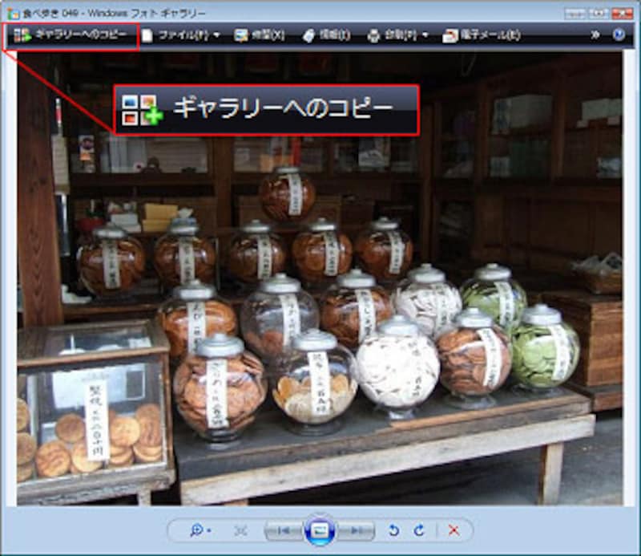This screenshot has height=556, width=641.
Task: Open Help with the blue question icon
Action: 619,35
